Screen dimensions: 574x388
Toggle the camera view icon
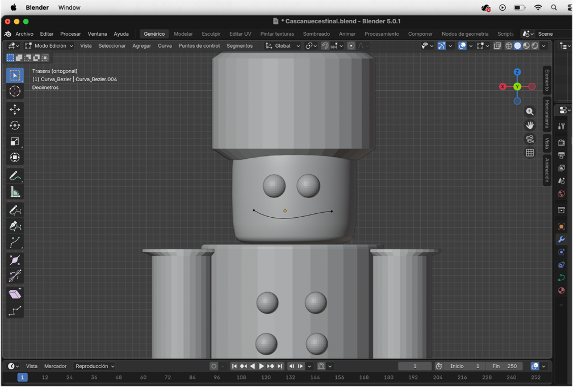(x=530, y=139)
